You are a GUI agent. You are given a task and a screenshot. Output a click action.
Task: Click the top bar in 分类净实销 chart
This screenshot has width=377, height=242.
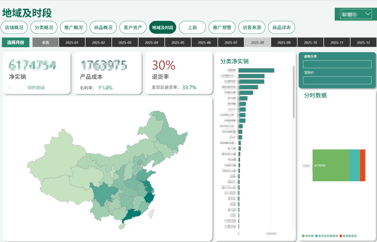[256, 70]
